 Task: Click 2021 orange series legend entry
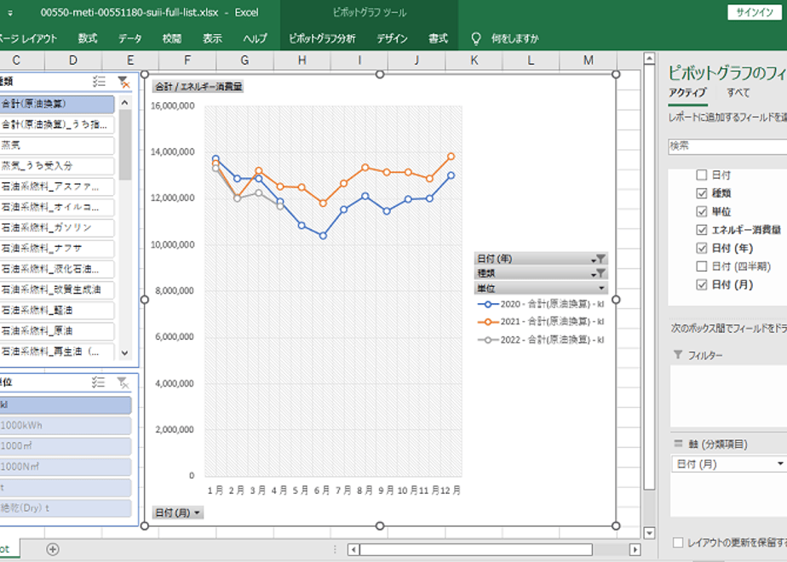[x=541, y=322]
